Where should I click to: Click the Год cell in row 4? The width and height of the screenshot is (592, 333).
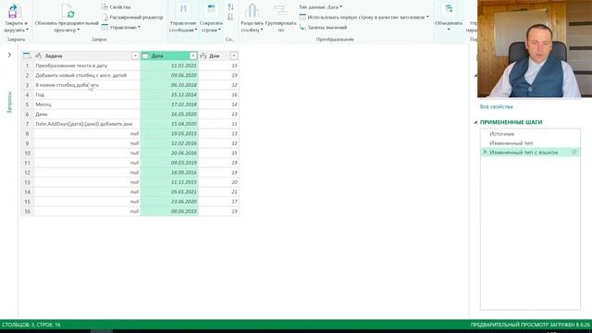point(87,94)
